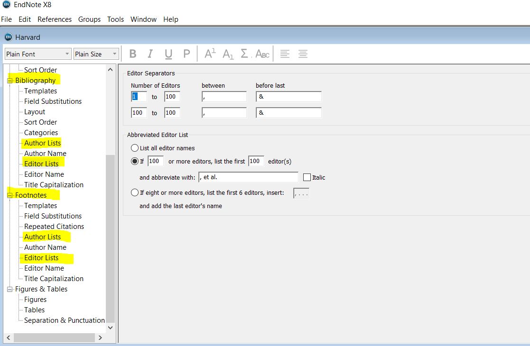The image size is (530, 346).
Task: Open the Tools menu
Action: click(x=116, y=19)
